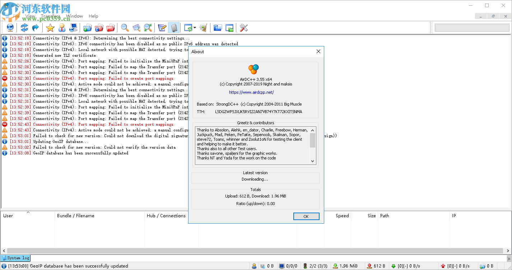Switch to the System log tab
The height and width of the screenshot is (270, 512).
tap(16, 258)
